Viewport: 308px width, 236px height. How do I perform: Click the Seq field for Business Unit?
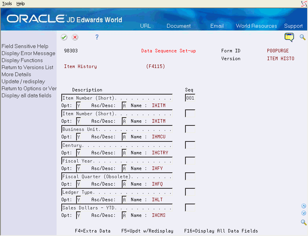point(190,129)
